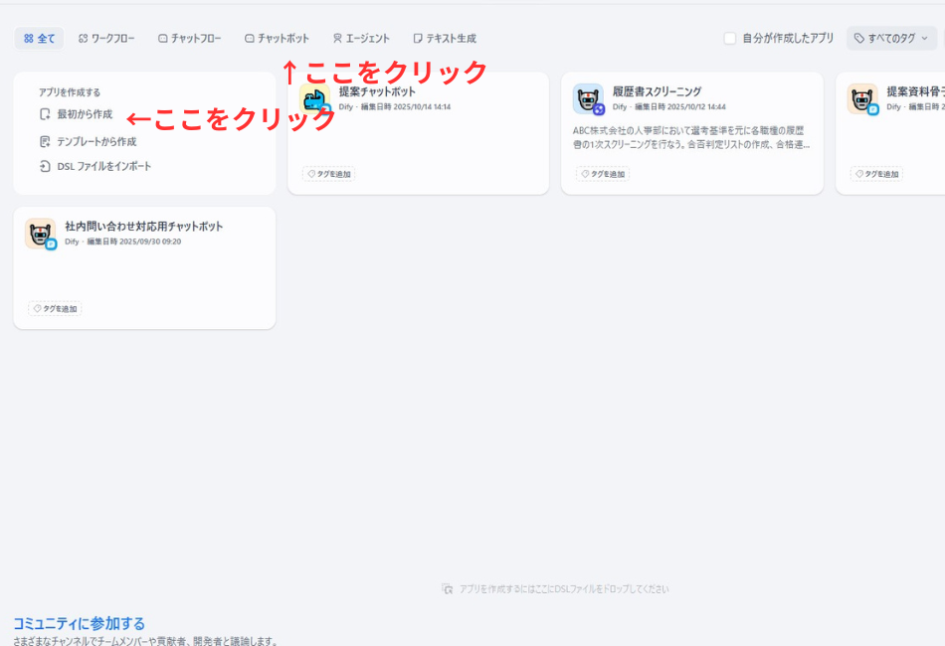Image resolution: width=945 pixels, height=646 pixels.
Task: Click the tag icon in タグを追加 on 社内問い合わせ card
Action: pos(35,308)
